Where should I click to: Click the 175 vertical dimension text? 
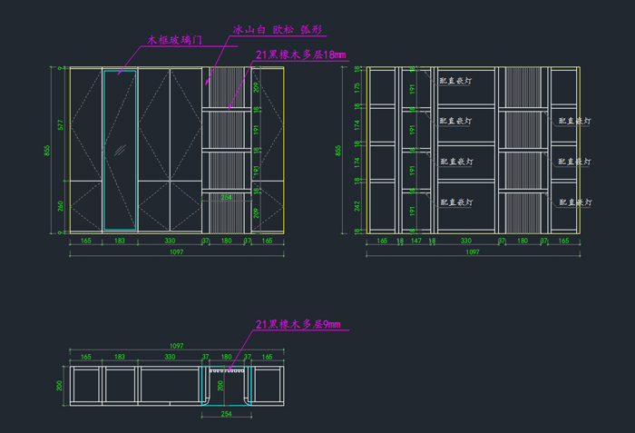tap(359, 87)
